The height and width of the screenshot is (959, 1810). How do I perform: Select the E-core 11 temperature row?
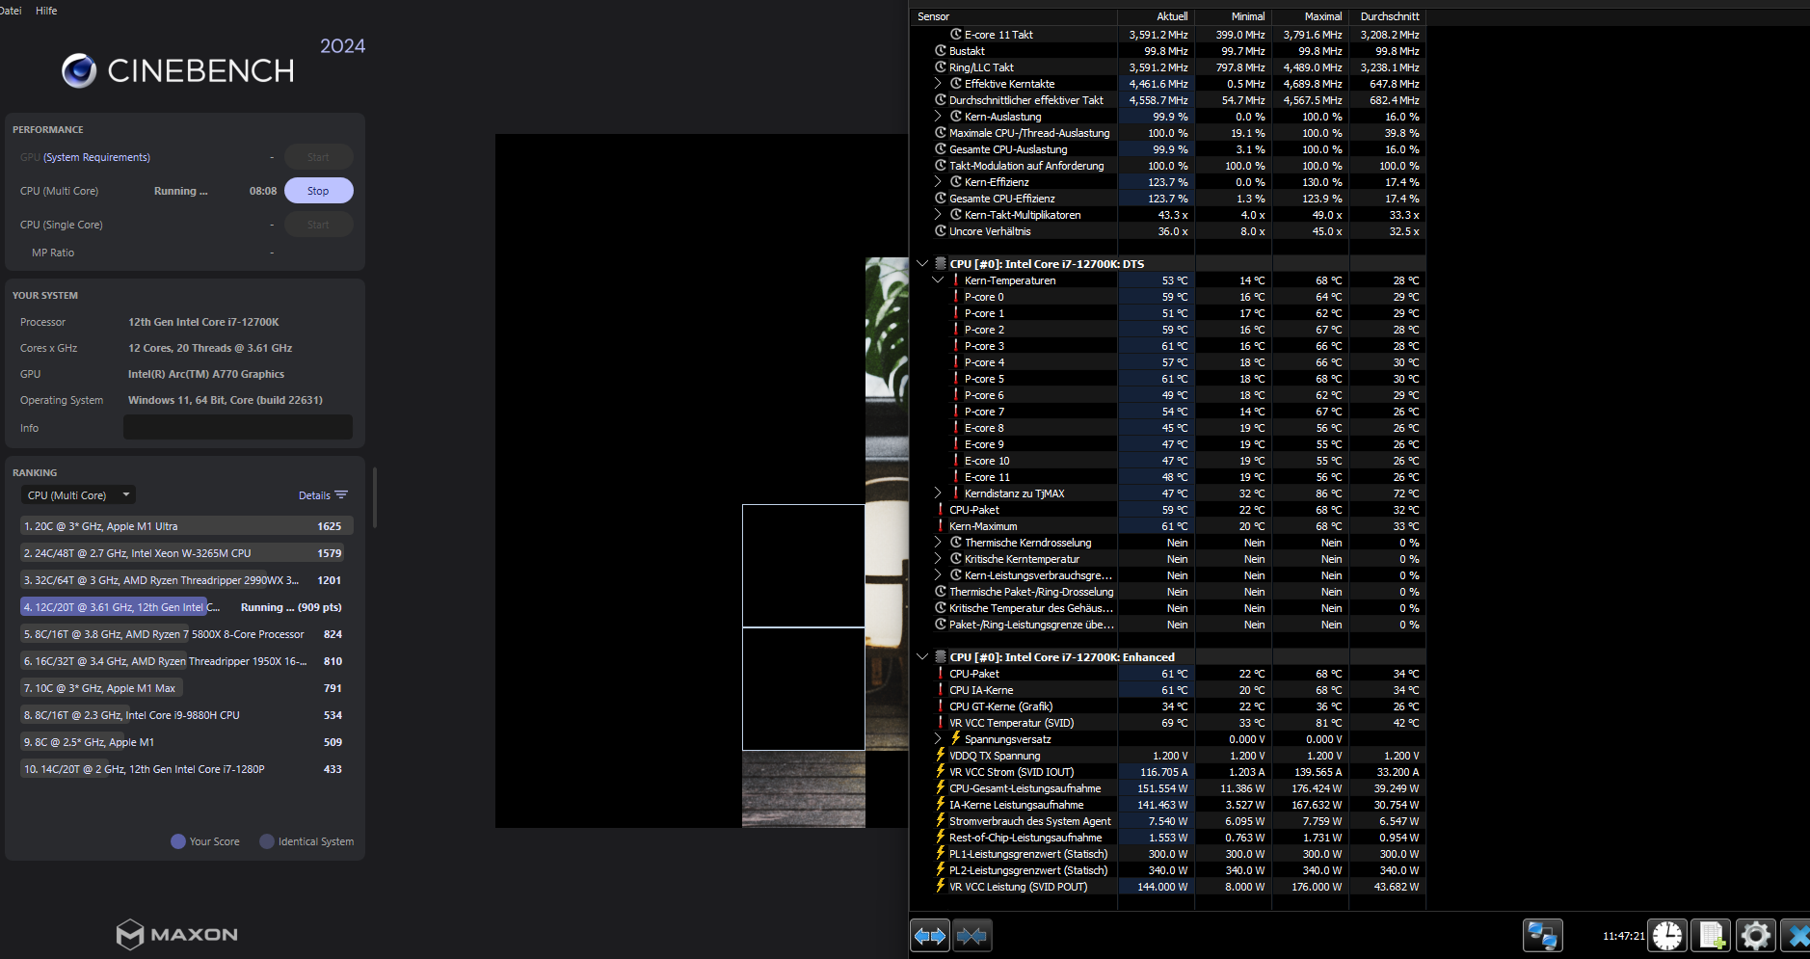click(1167, 476)
